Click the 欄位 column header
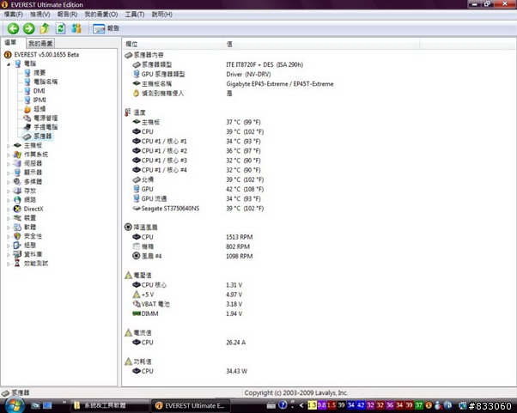 (173, 44)
